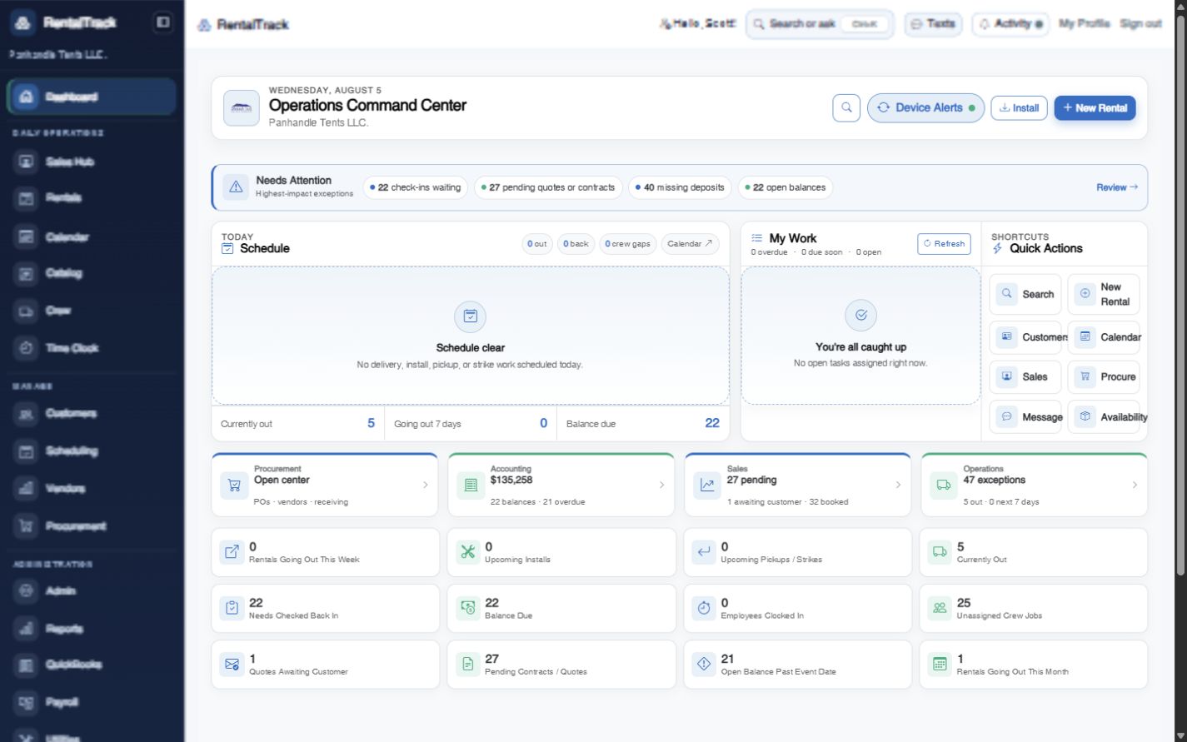Open the Catalog sidebar item
The width and height of the screenshot is (1187, 742).
92,273
